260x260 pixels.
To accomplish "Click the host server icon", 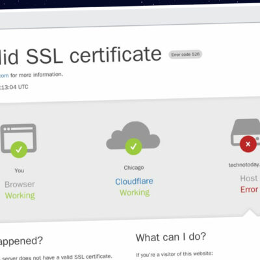I will pyautogui.click(x=245, y=132).
